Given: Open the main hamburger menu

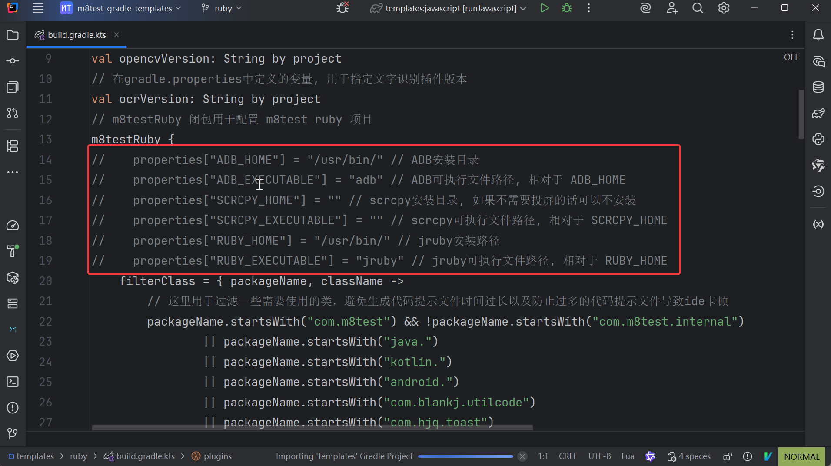Looking at the screenshot, I should coord(38,8).
